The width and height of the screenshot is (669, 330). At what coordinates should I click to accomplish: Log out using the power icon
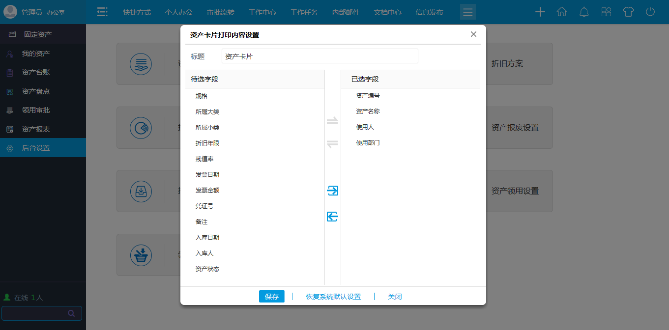click(x=650, y=12)
